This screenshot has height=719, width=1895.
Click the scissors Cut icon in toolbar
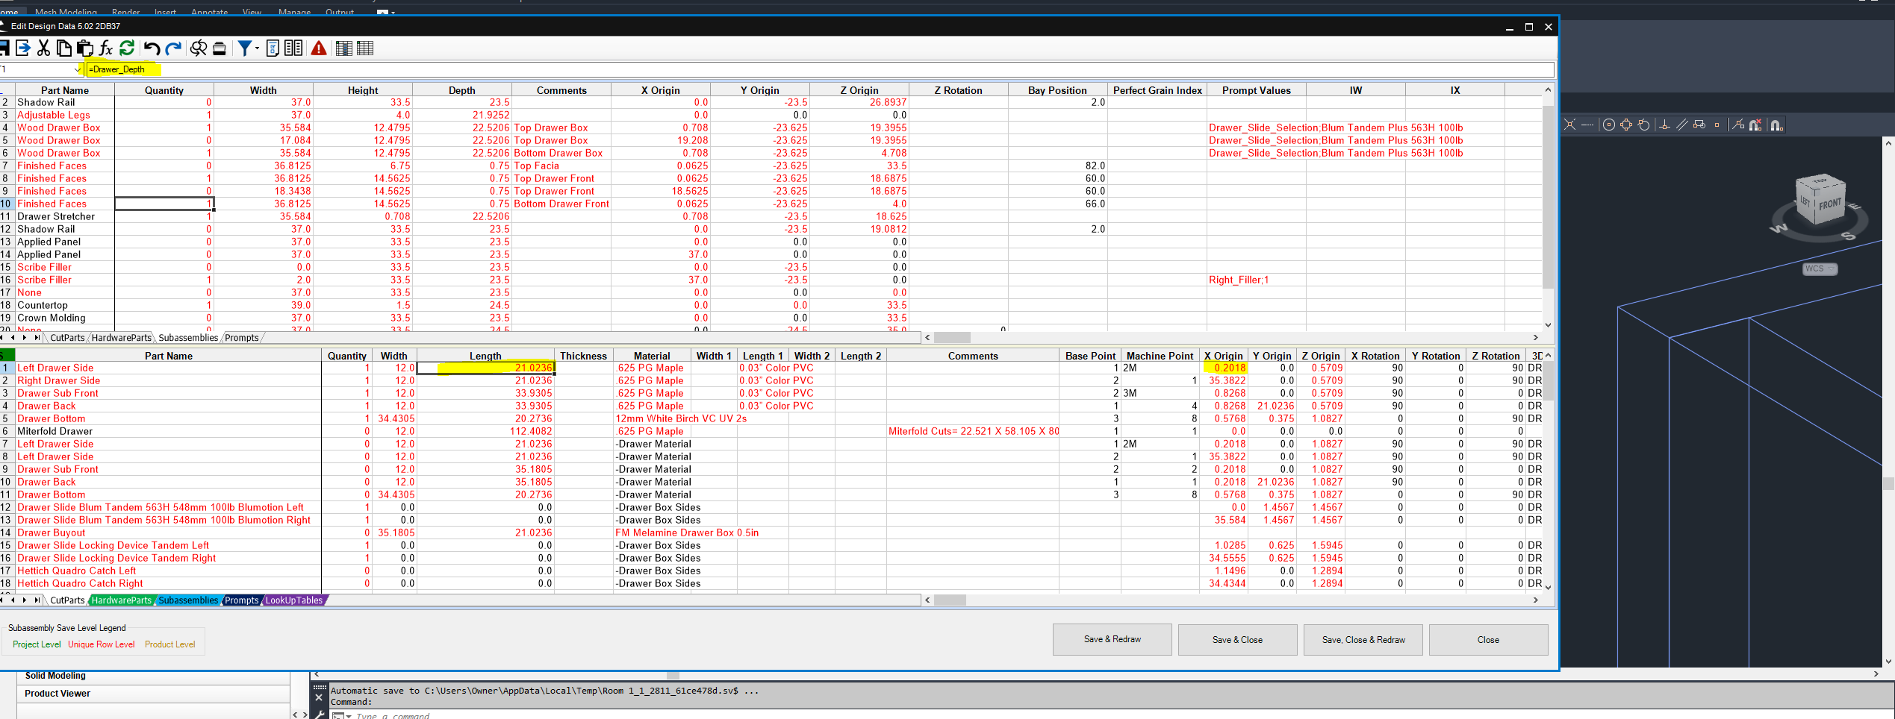click(x=44, y=48)
